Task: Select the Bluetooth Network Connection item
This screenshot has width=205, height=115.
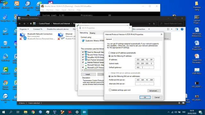Action: click(37, 36)
